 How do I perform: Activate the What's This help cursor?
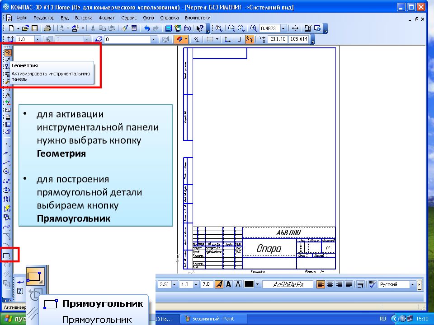point(199,28)
